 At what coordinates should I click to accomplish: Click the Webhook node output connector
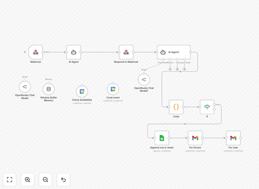click(43, 52)
